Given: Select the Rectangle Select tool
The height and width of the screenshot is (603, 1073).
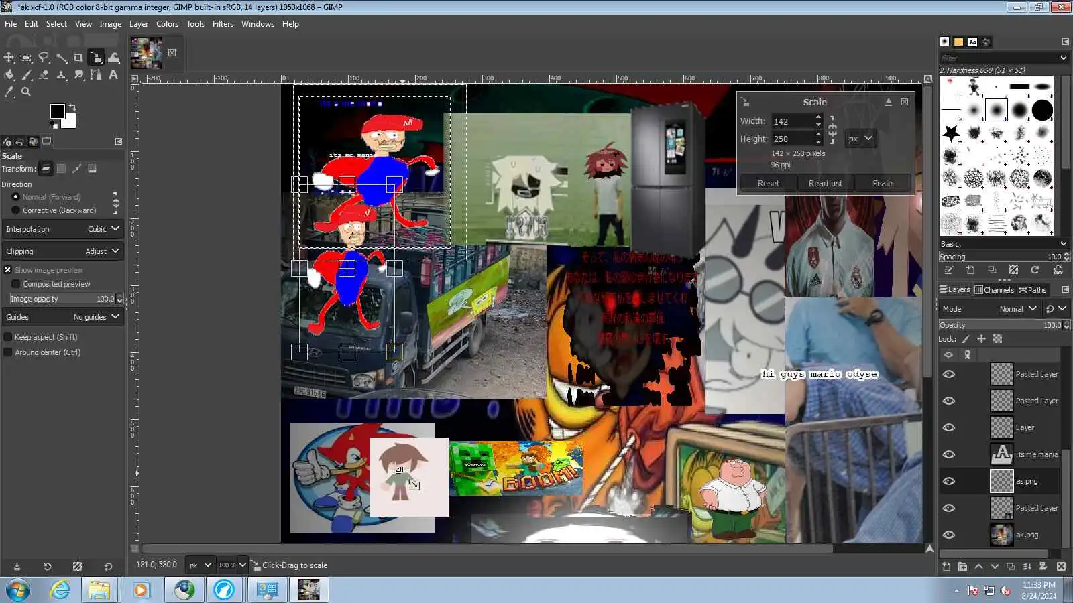Looking at the screenshot, I should (x=26, y=58).
